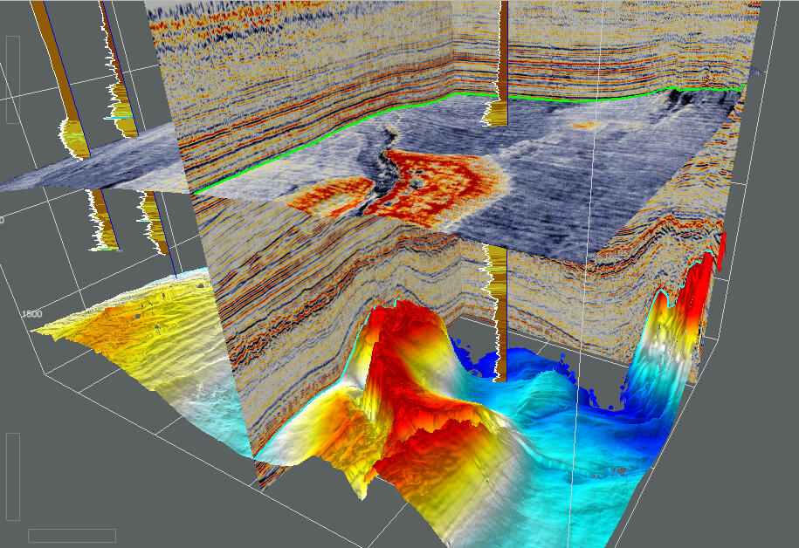Click the vertical thumbwheel outline at top-left
Screen dimensions: 799x548
tap(12, 79)
